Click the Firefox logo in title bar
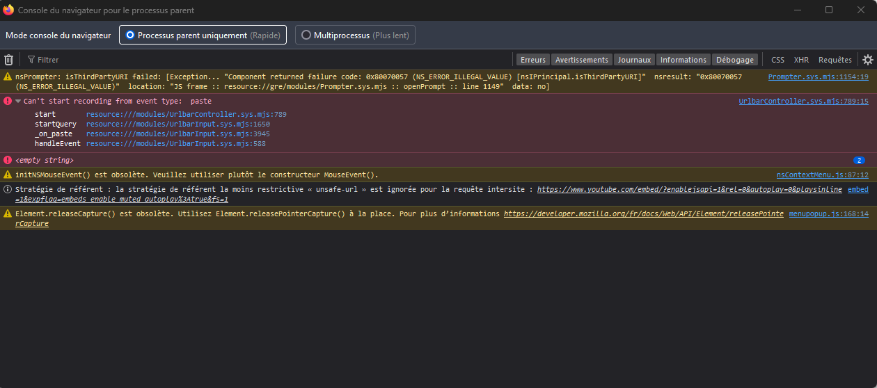Image resolution: width=877 pixels, height=388 pixels. (9, 10)
